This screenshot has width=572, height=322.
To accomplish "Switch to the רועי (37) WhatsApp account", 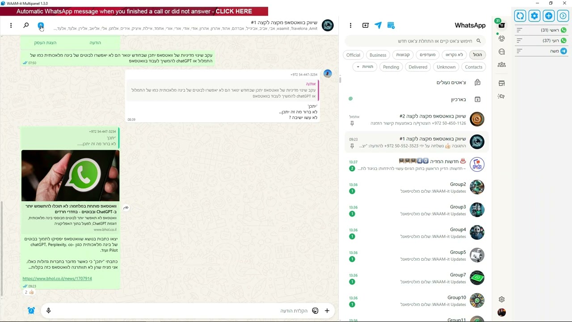I will 542,41.
